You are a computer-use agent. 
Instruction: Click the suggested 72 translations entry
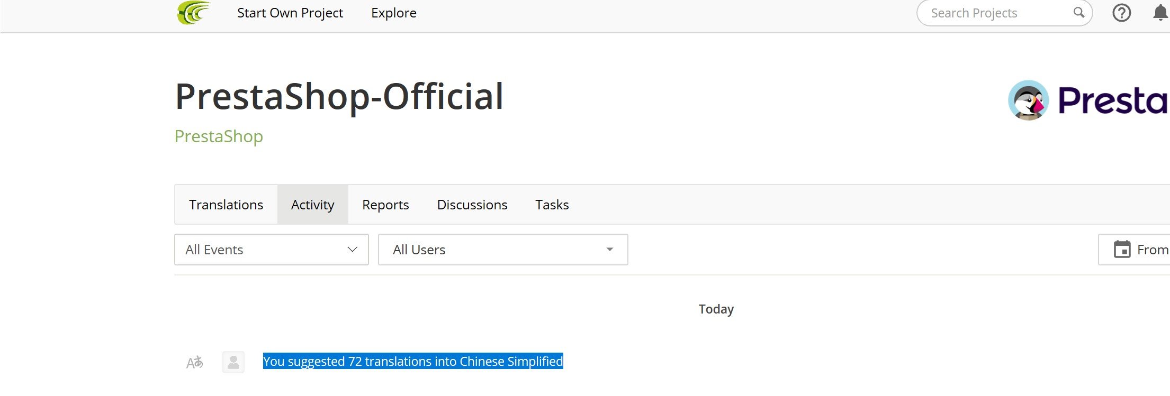pyautogui.click(x=413, y=362)
